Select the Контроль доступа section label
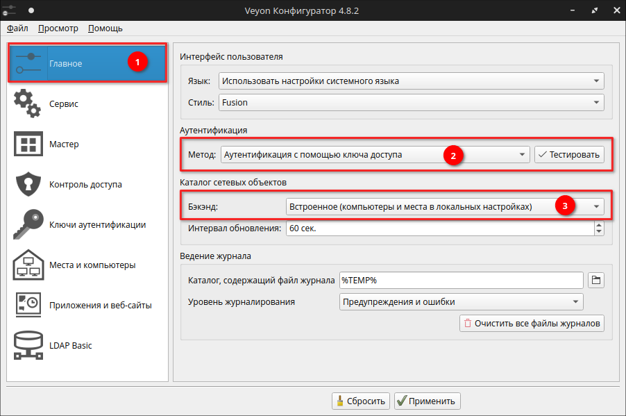Viewport: 626px width, 416px height. 85,185
